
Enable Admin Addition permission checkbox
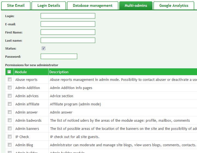pos(10,88)
